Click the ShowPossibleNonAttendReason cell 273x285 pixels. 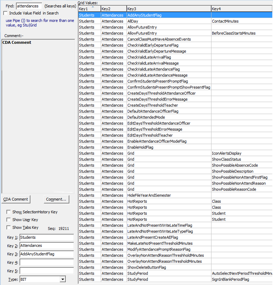click(242, 183)
